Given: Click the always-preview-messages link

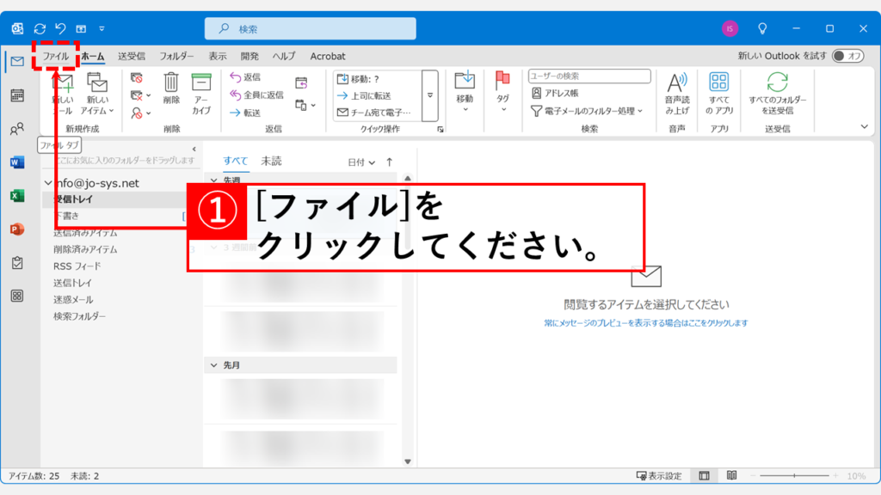Looking at the screenshot, I should click(646, 323).
